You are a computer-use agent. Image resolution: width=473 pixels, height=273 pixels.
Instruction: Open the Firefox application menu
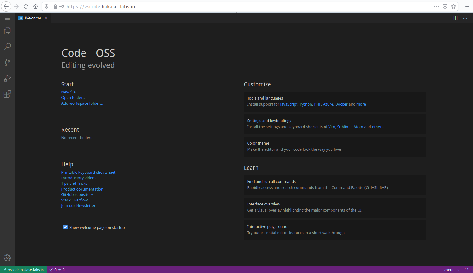pyautogui.click(x=467, y=6)
